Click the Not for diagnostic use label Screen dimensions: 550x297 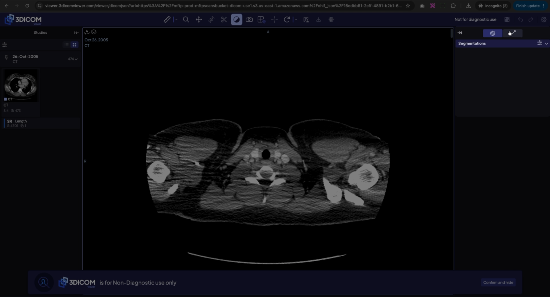(475, 19)
